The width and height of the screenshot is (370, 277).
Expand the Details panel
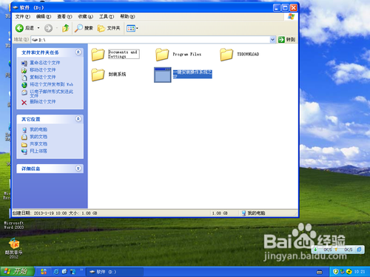coord(78,168)
